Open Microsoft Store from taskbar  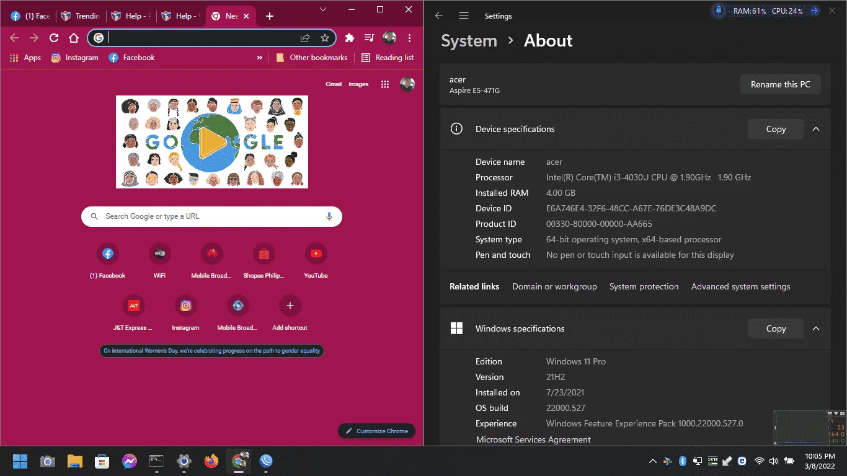click(102, 461)
